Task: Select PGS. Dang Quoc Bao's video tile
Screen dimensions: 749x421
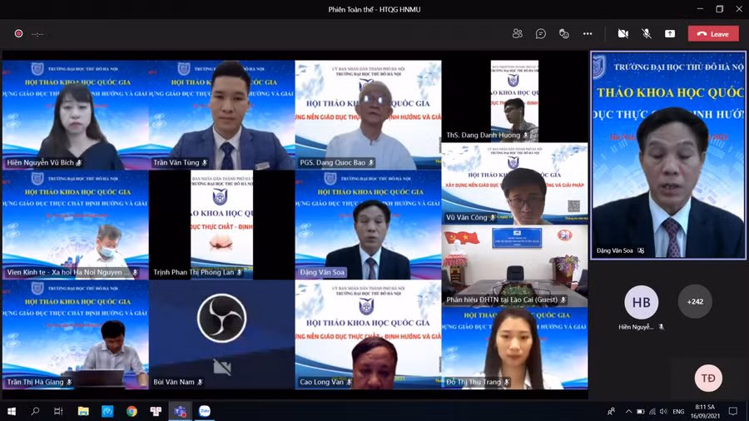Action: click(x=368, y=114)
